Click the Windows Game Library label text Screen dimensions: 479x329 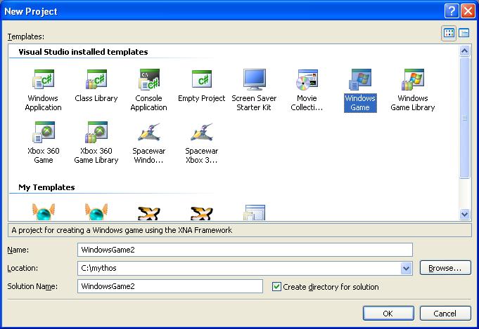[x=413, y=102]
